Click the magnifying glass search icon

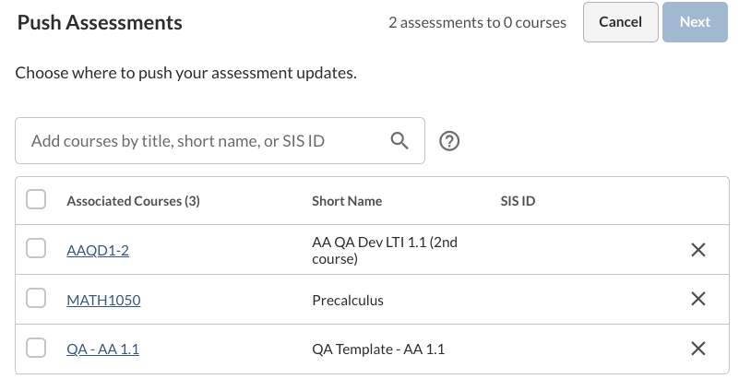pos(399,141)
